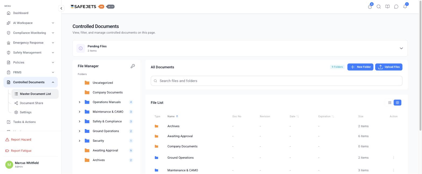Open Ground Operations row in file list
The width and height of the screenshot is (422, 174).
[x=276, y=158]
